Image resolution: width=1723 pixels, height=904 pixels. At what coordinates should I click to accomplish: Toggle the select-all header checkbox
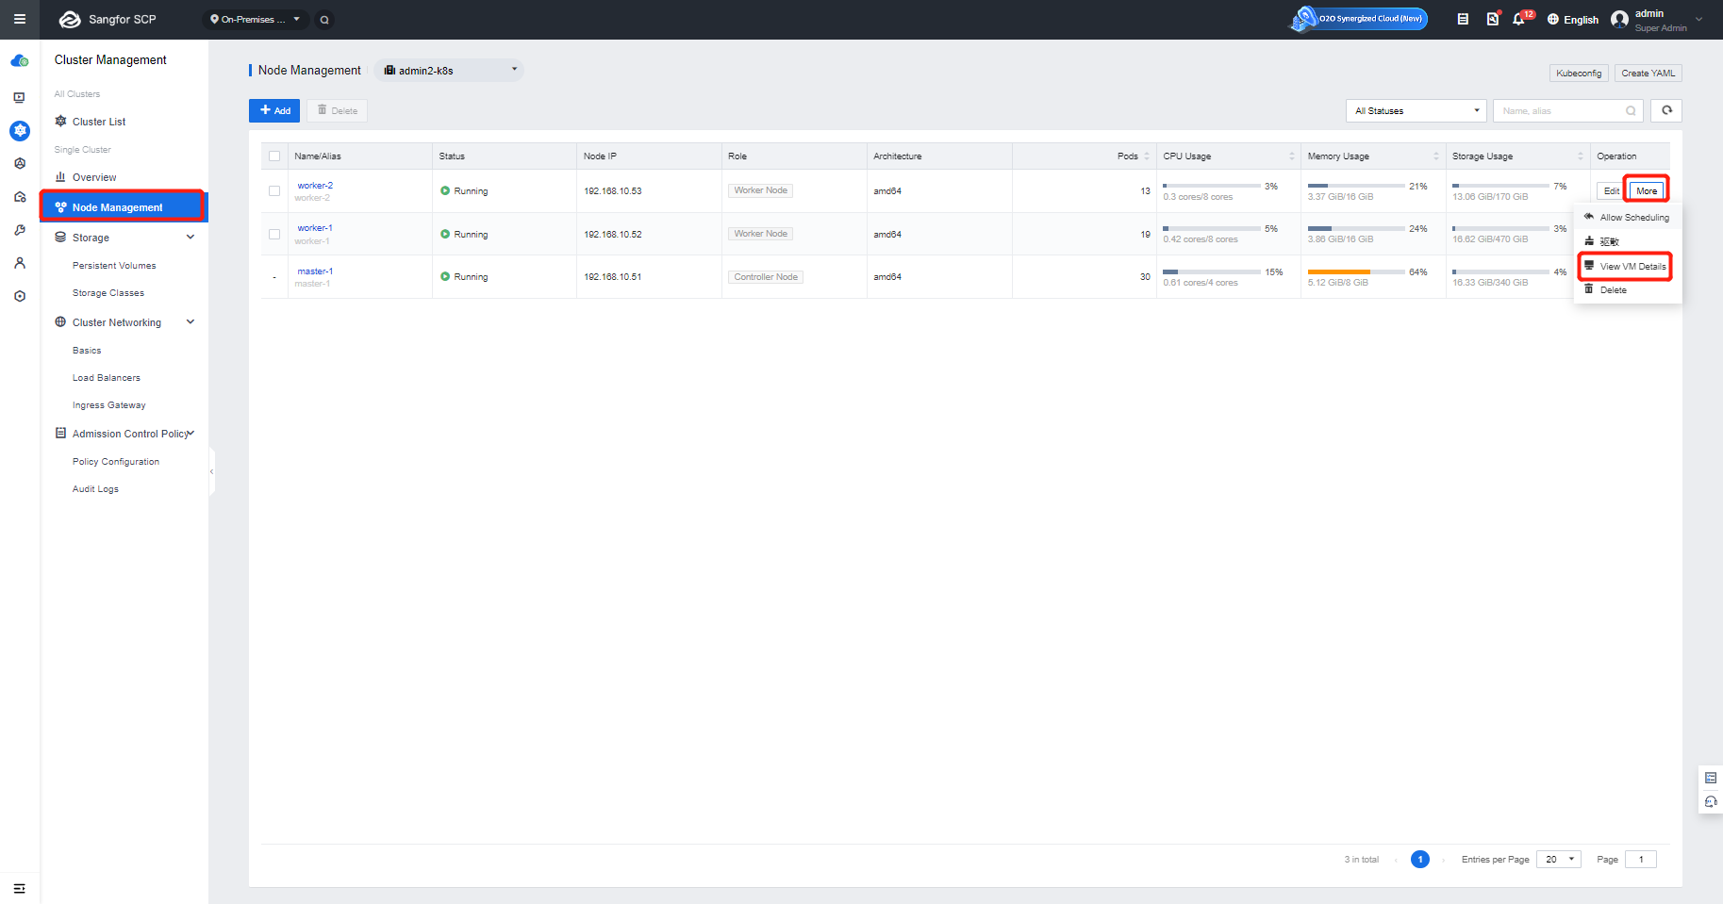(274, 156)
